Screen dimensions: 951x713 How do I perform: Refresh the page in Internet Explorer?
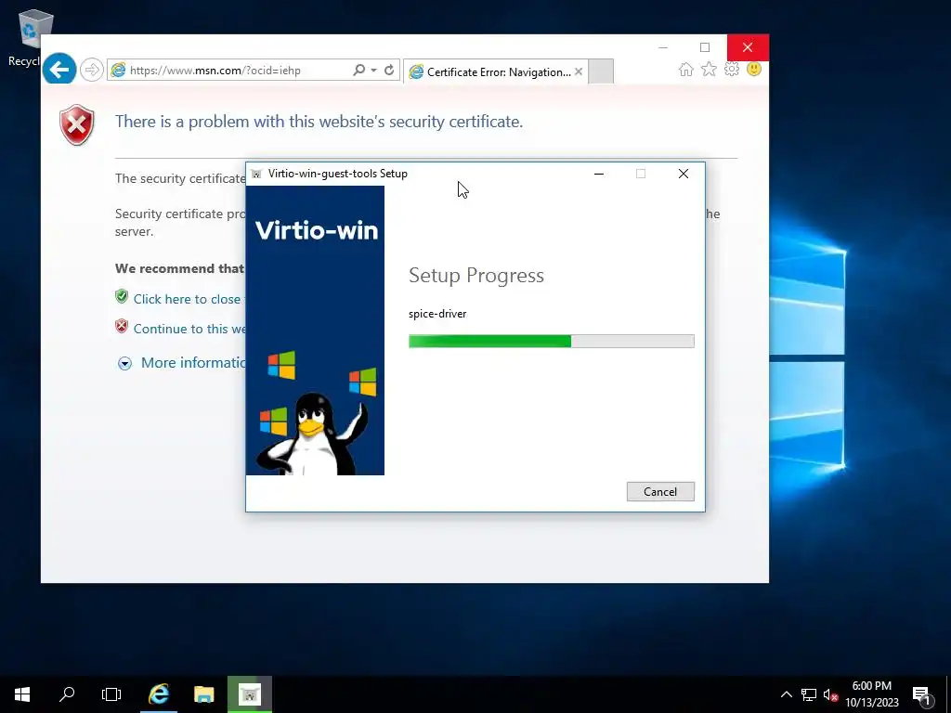(389, 70)
